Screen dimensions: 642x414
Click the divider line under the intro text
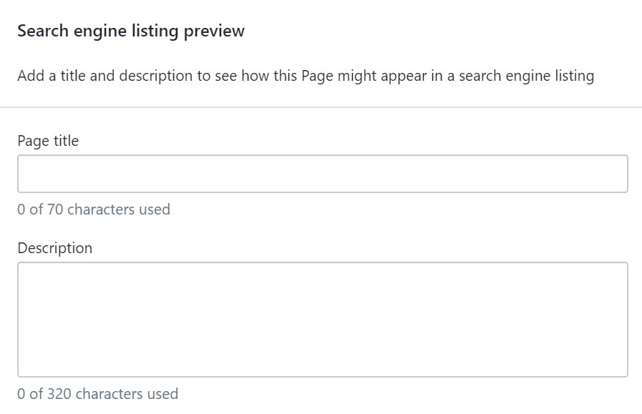click(321, 105)
